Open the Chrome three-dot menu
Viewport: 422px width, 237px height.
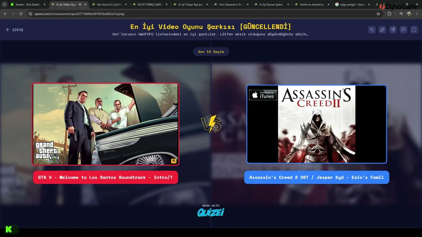417,14
